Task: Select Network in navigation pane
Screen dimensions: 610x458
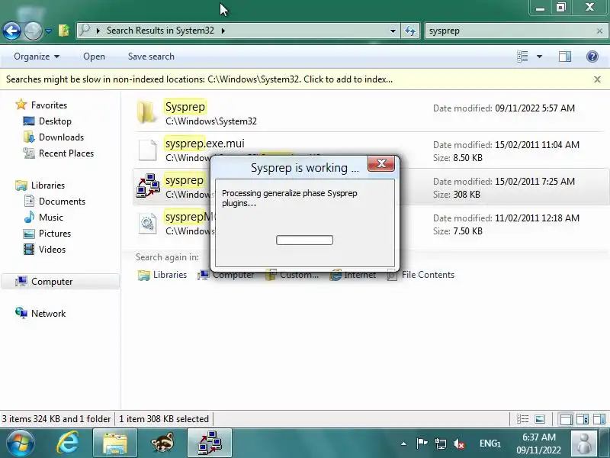Action: click(x=48, y=314)
